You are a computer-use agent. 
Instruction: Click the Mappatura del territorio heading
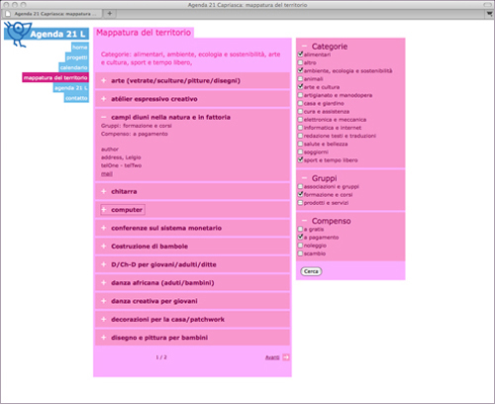pos(144,33)
